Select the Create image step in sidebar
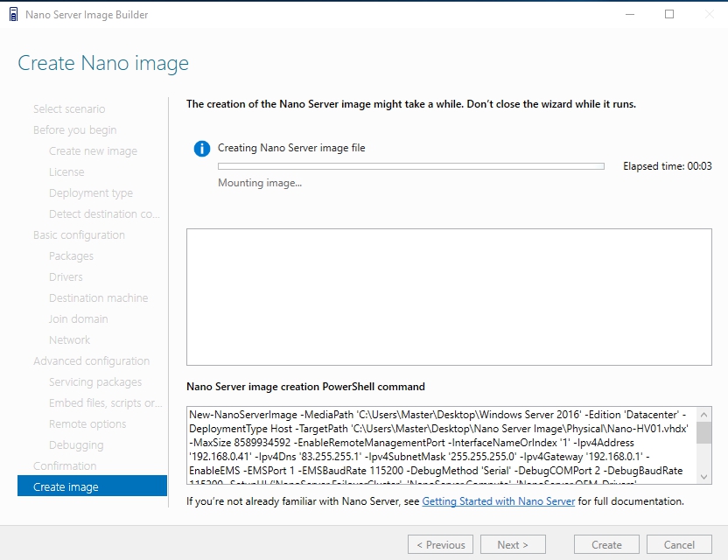 click(92, 486)
